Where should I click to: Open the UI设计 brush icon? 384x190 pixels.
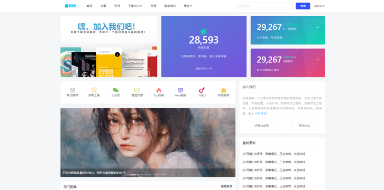[x=202, y=90]
